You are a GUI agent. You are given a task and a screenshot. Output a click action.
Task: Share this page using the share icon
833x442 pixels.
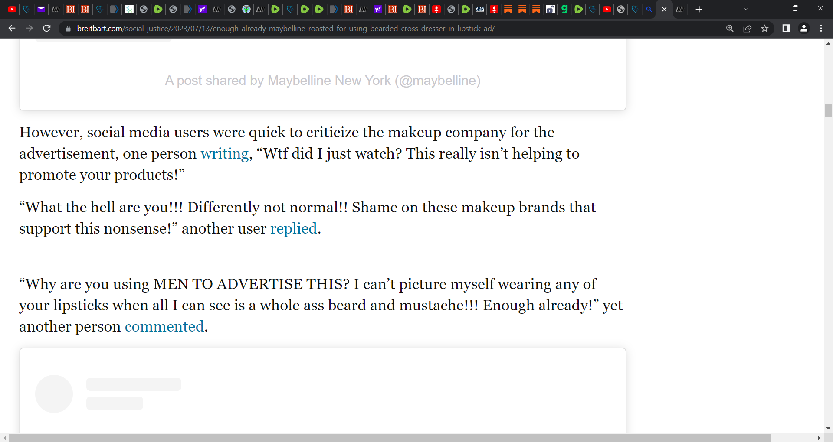(747, 28)
